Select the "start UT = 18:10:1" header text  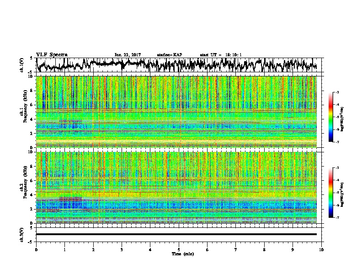221,55
